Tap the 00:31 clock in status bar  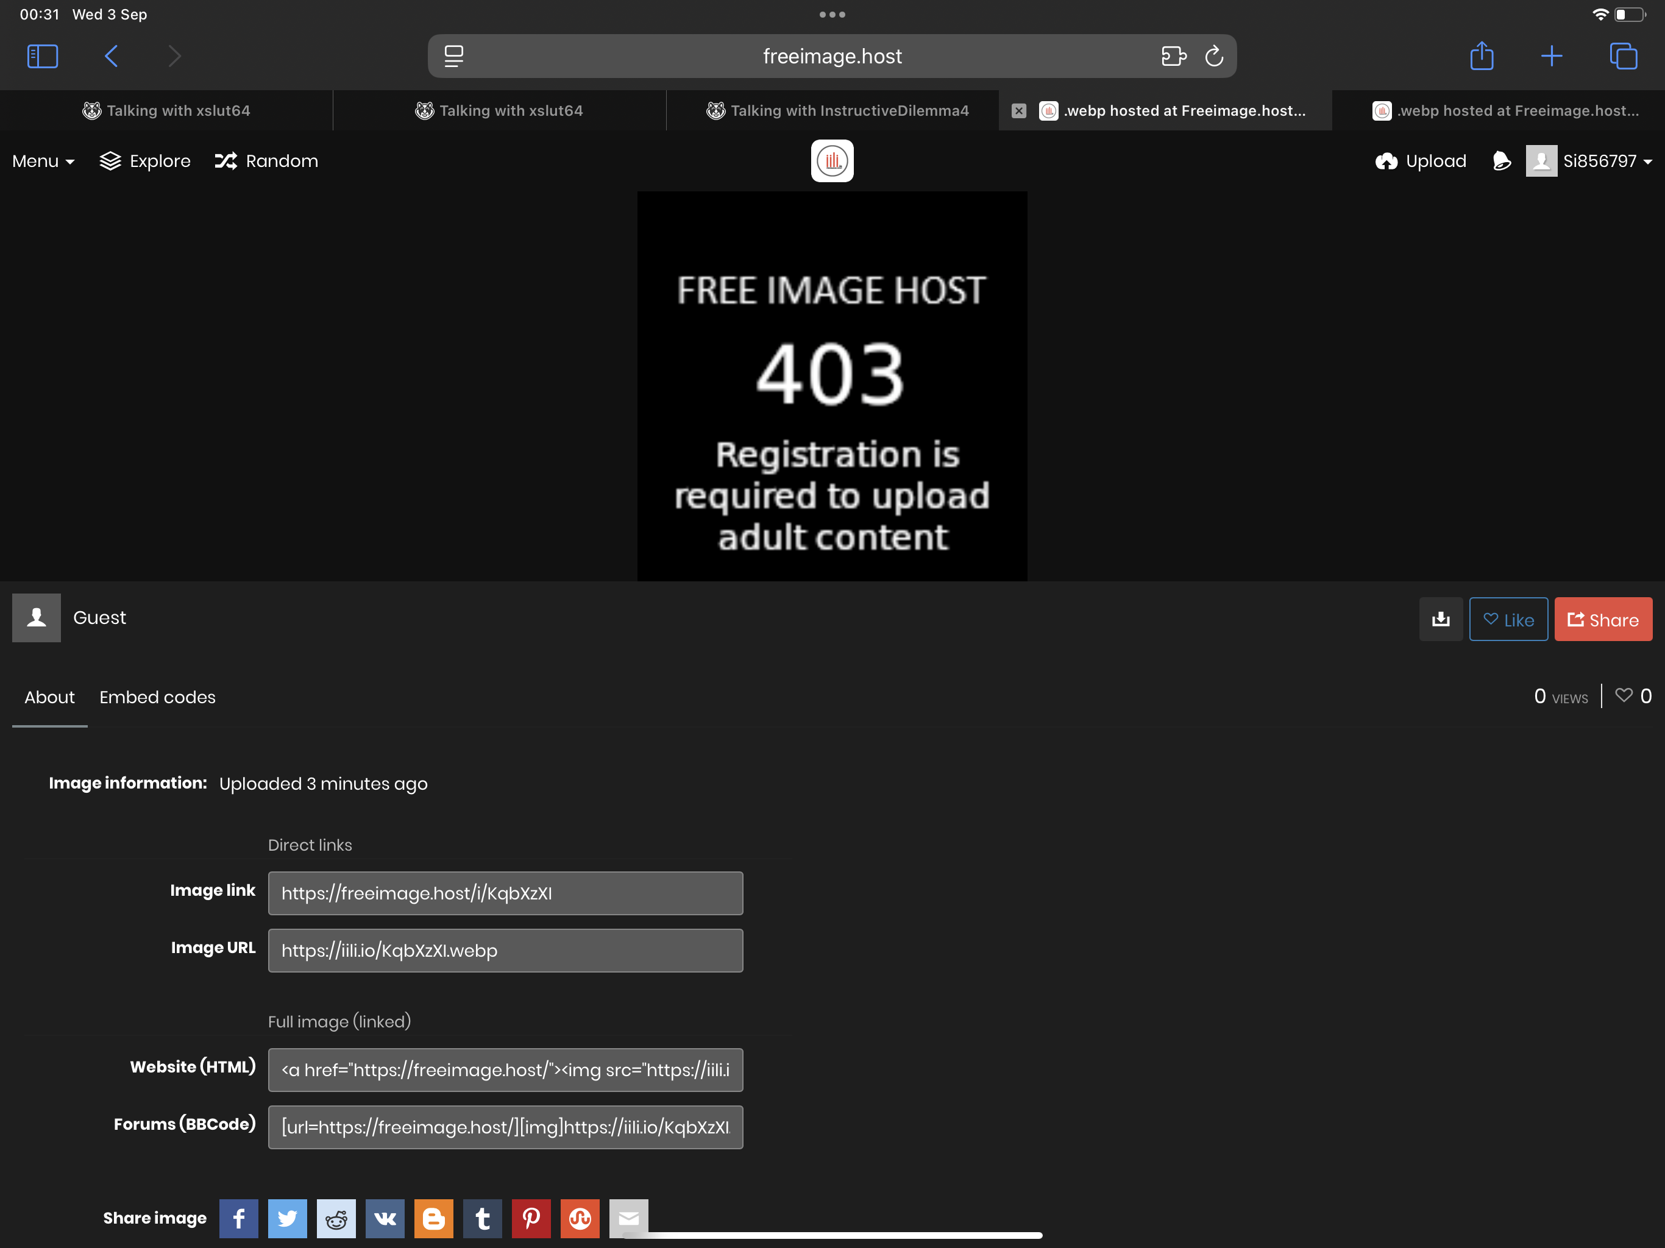click(x=39, y=14)
